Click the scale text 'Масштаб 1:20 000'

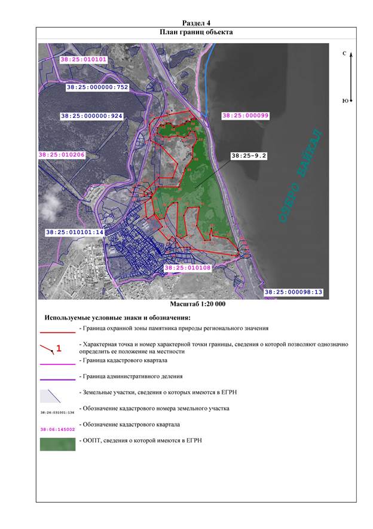click(198, 304)
